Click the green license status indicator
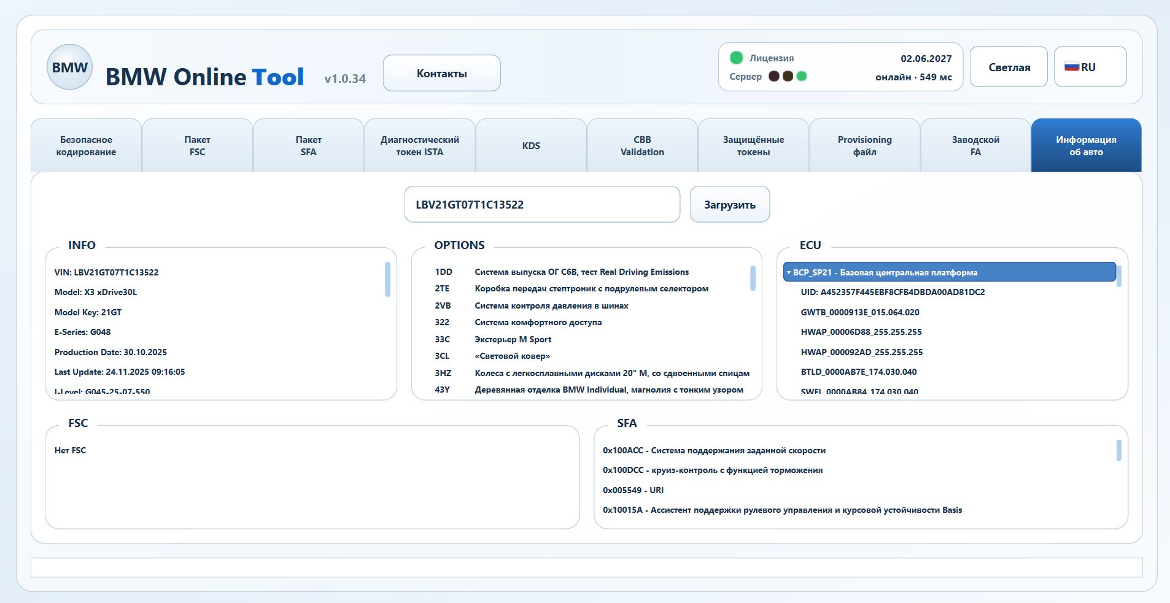This screenshot has width=1170, height=603. [x=736, y=58]
